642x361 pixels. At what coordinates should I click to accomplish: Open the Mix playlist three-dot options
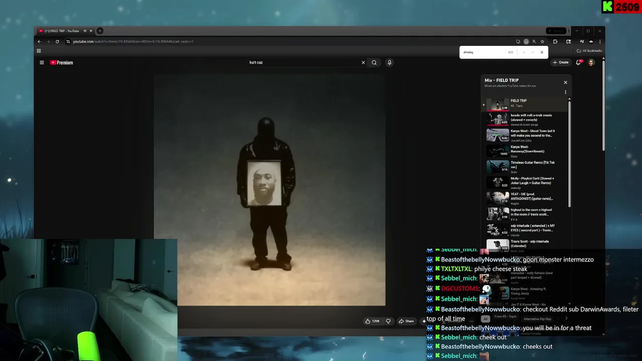click(565, 92)
